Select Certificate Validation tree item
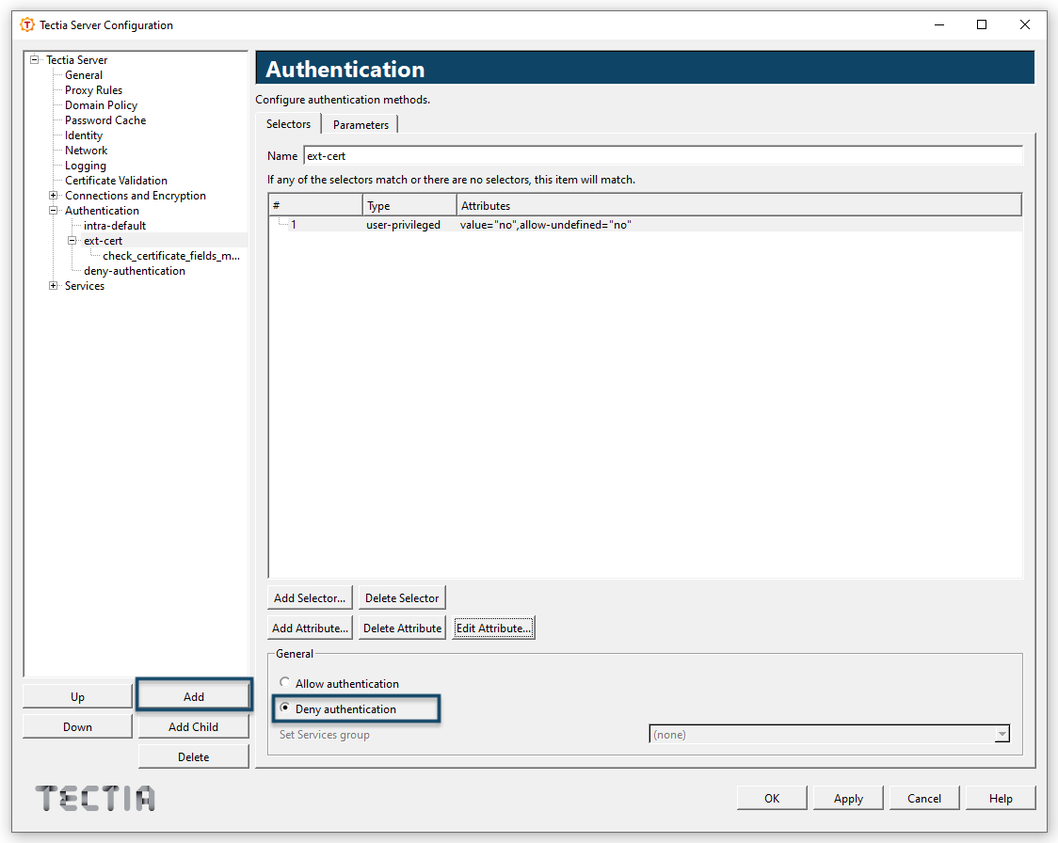 point(116,180)
